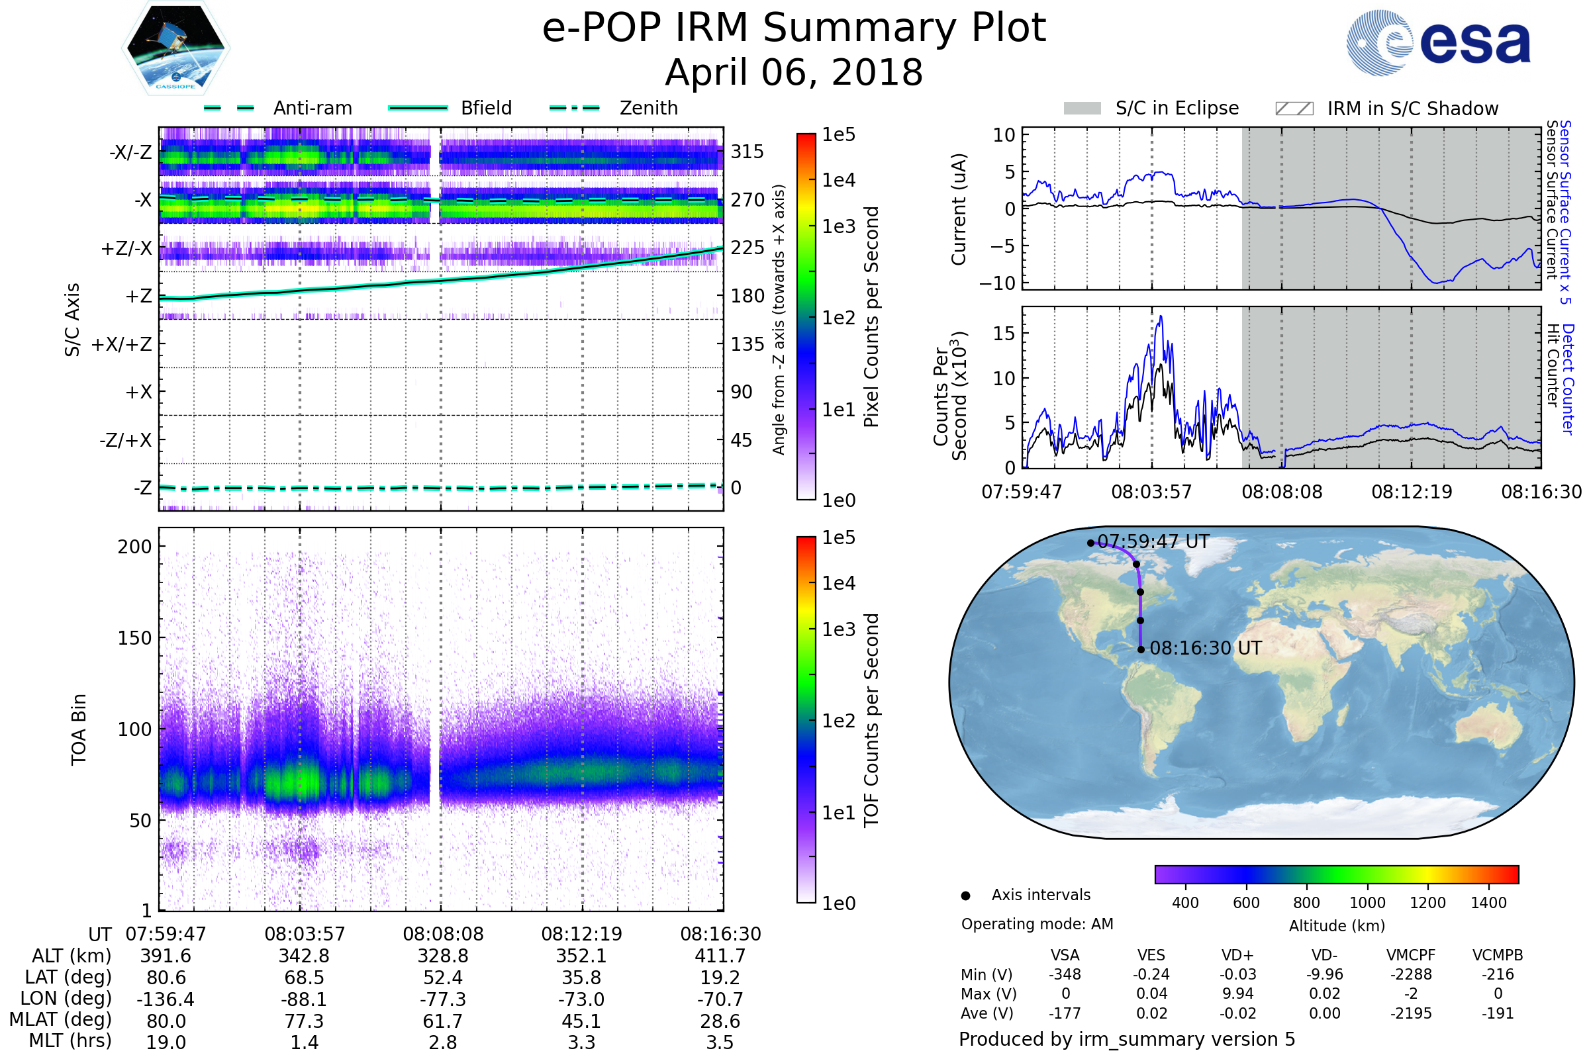This screenshot has width=1589, height=1059.
Task: Click the Axis intervals black dot marker
Action: point(965,896)
